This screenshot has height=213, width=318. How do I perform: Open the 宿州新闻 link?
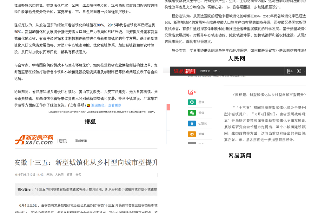[x=81, y=141]
